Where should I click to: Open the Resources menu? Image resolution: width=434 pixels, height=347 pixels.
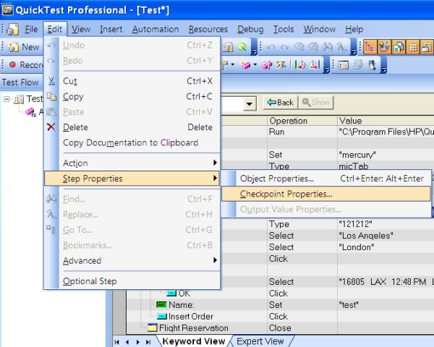point(208,29)
